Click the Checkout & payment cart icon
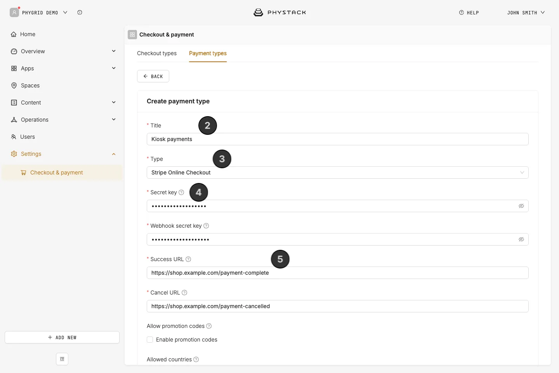 (x=23, y=173)
